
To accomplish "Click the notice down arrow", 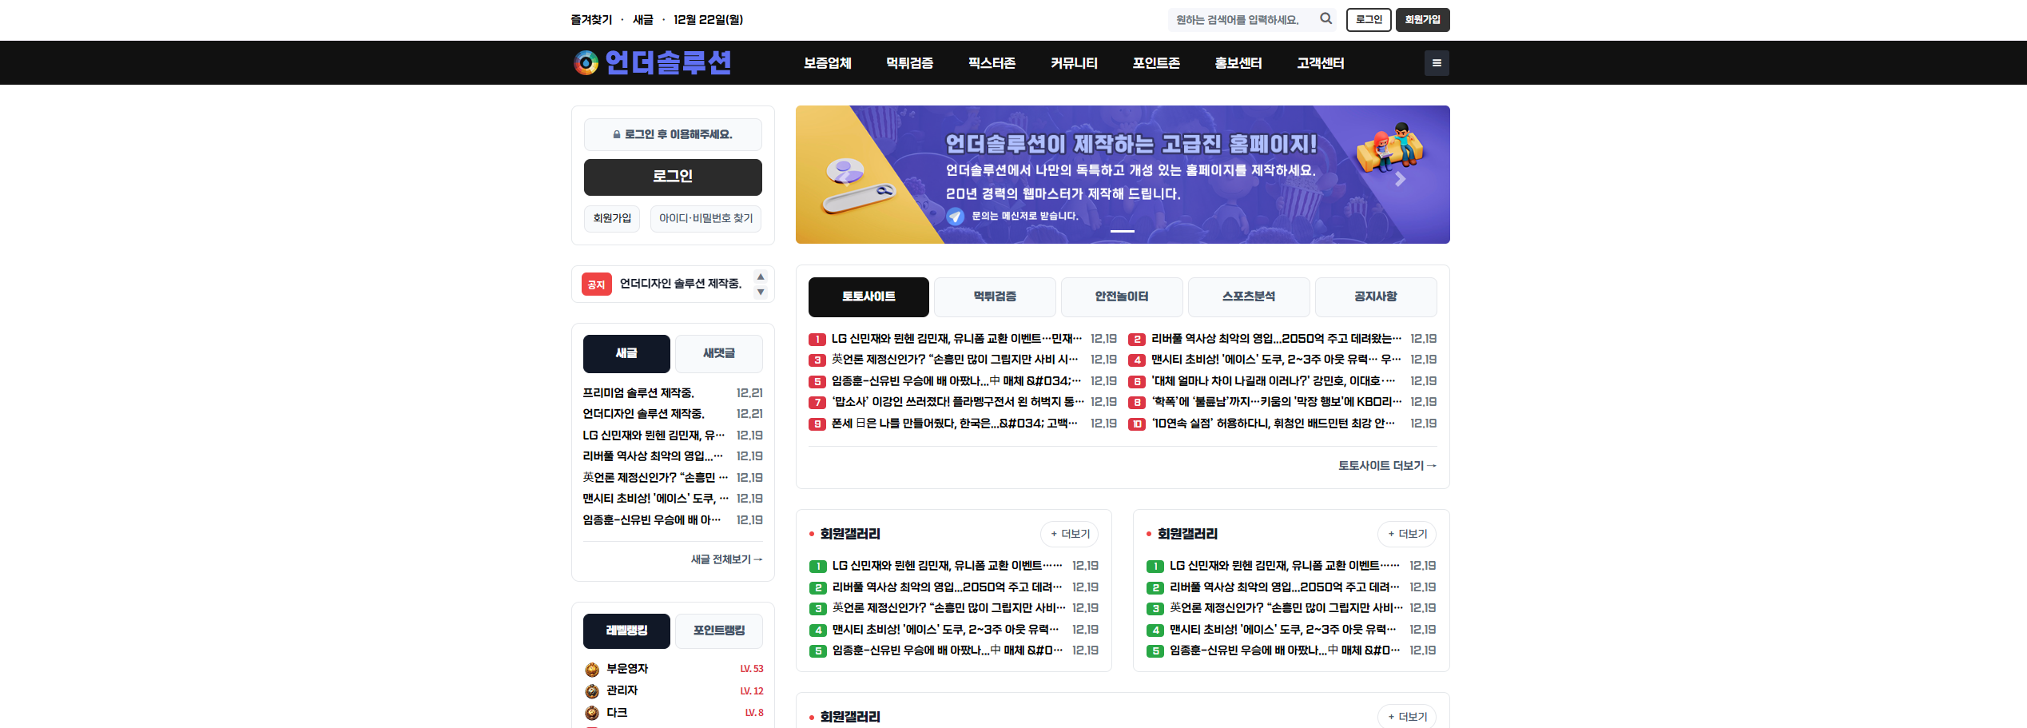I will click(x=761, y=292).
